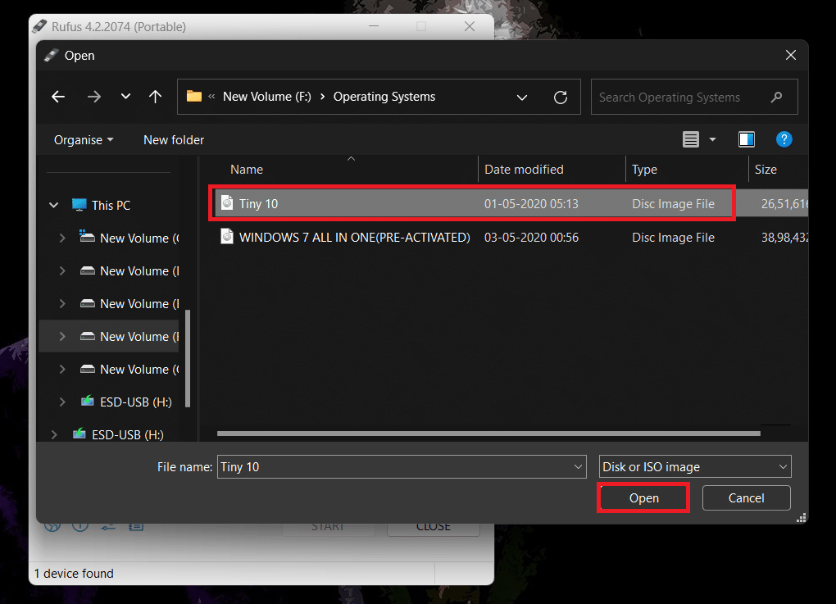Click the Open button
The width and height of the screenshot is (836, 604).
coord(643,498)
